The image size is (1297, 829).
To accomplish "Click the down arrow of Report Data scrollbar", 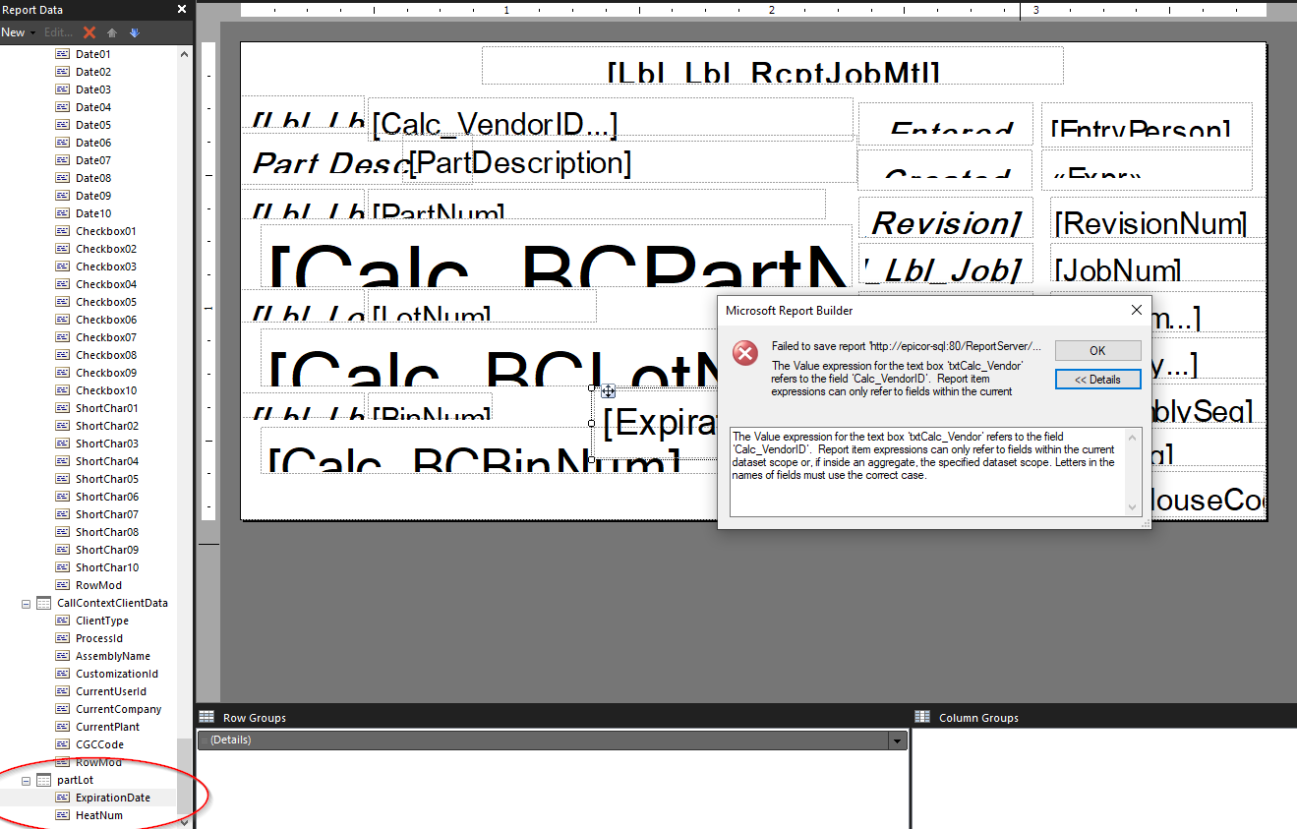I will [x=184, y=821].
